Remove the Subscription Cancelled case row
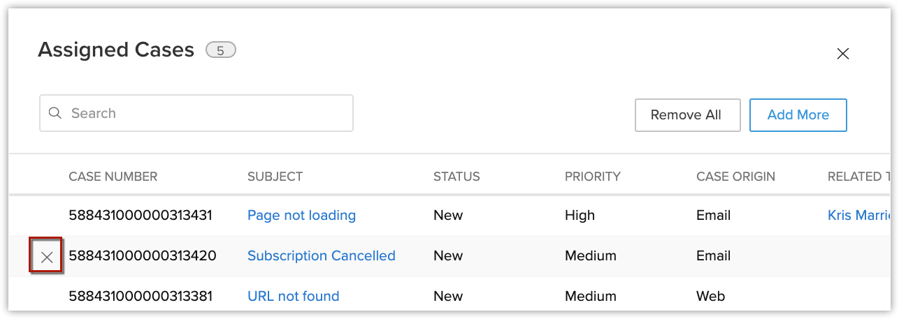The width and height of the screenshot is (899, 319). (x=47, y=256)
